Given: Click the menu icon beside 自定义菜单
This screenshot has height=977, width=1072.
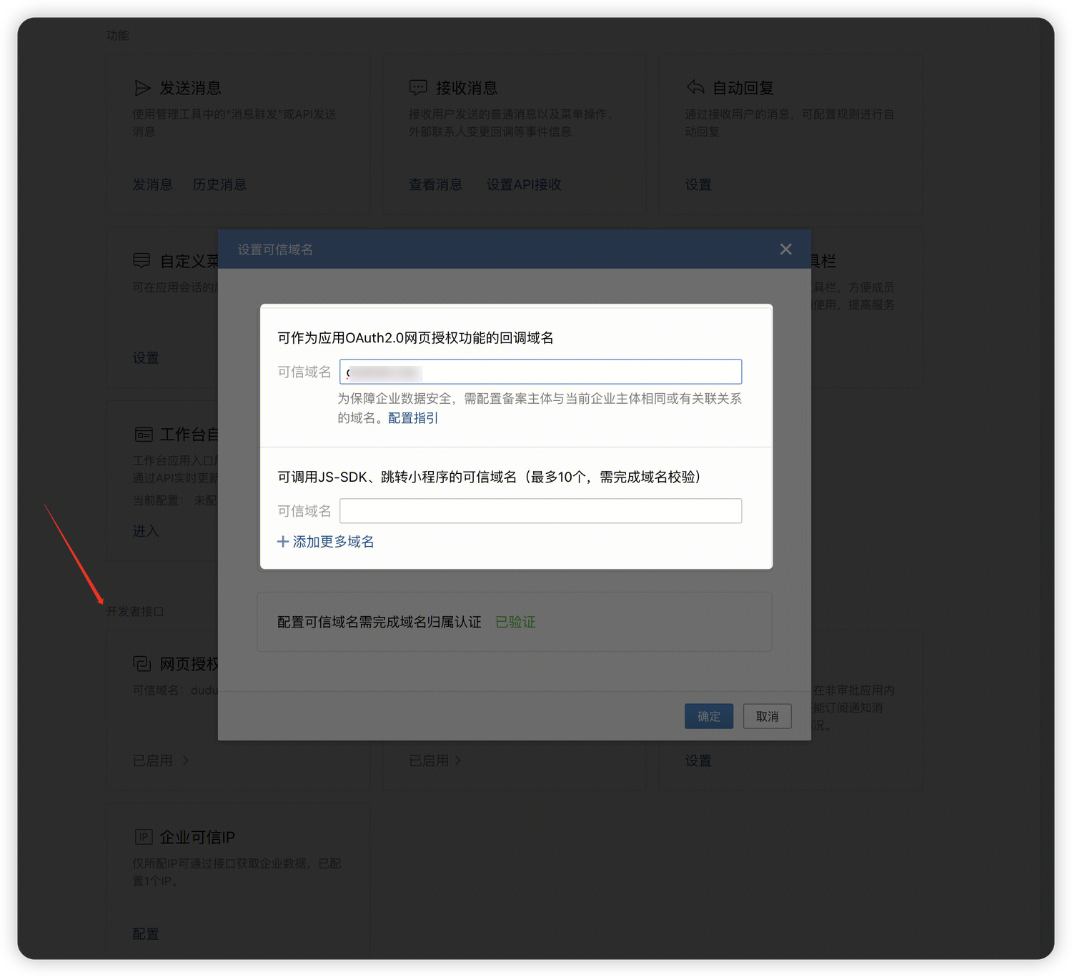Looking at the screenshot, I should (142, 261).
